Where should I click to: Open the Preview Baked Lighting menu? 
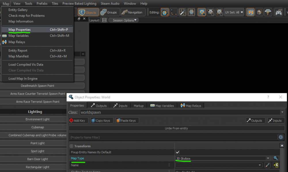(x=79, y=3)
